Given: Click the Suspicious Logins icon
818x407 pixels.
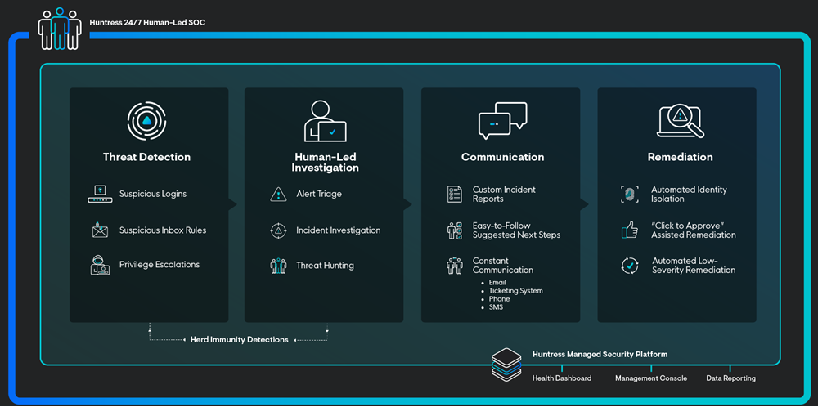Looking at the screenshot, I should click(100, 194).
